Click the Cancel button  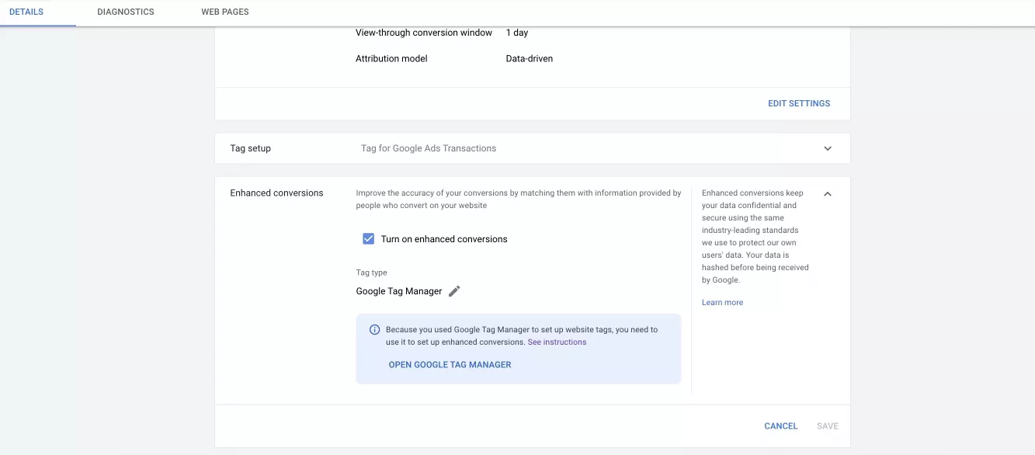click(781, 425)
